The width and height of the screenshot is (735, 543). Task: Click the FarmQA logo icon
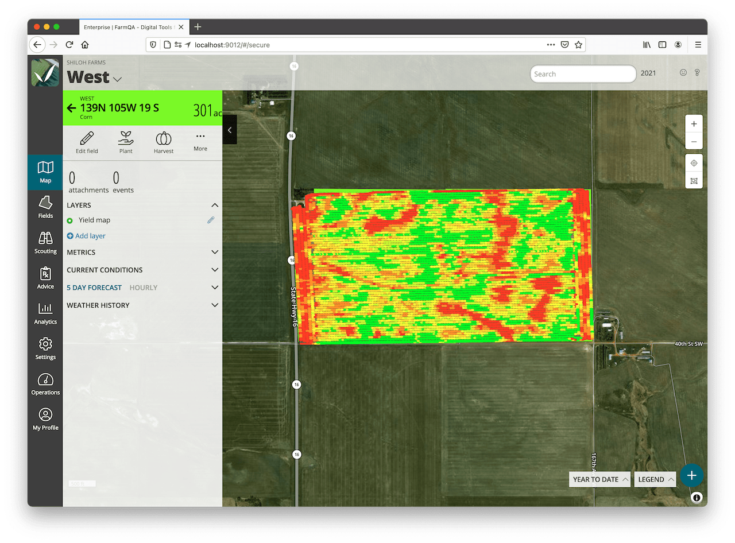(x=45, y=72)
